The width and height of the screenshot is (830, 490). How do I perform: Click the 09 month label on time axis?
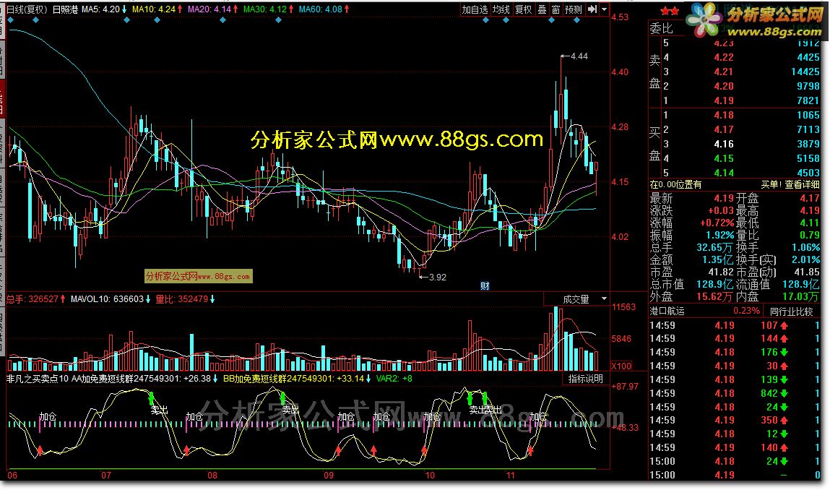[329, 475]
